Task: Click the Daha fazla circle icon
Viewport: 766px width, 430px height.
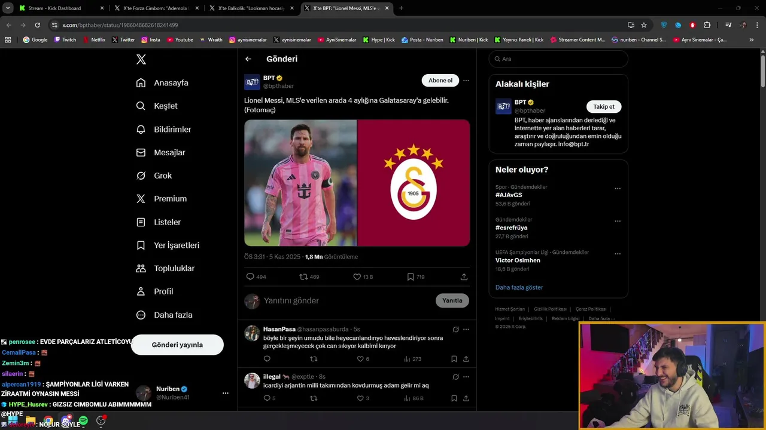Action: (141, 315)
